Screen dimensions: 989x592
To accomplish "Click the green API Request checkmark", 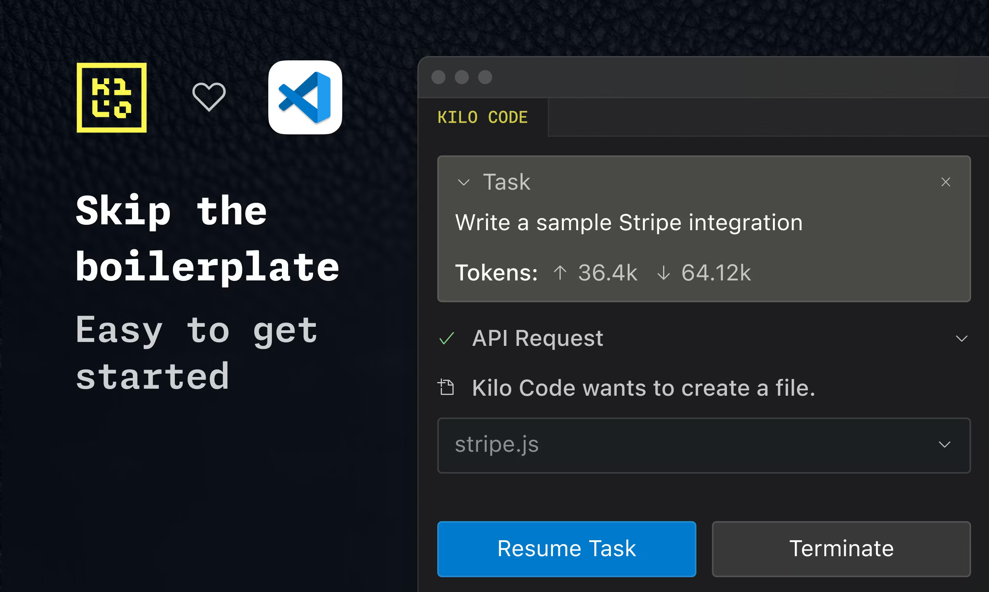I will point(446,338).
